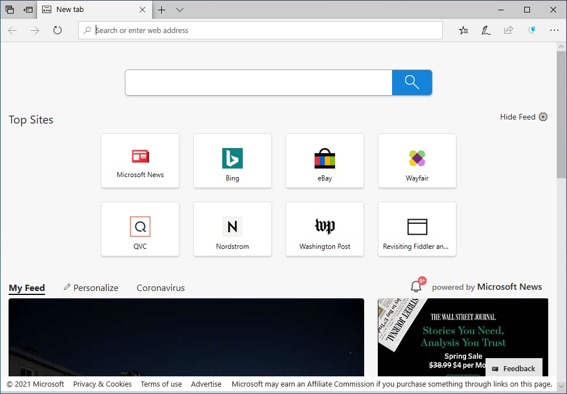Open the Nordstrom top site tile

coord(232,229)
